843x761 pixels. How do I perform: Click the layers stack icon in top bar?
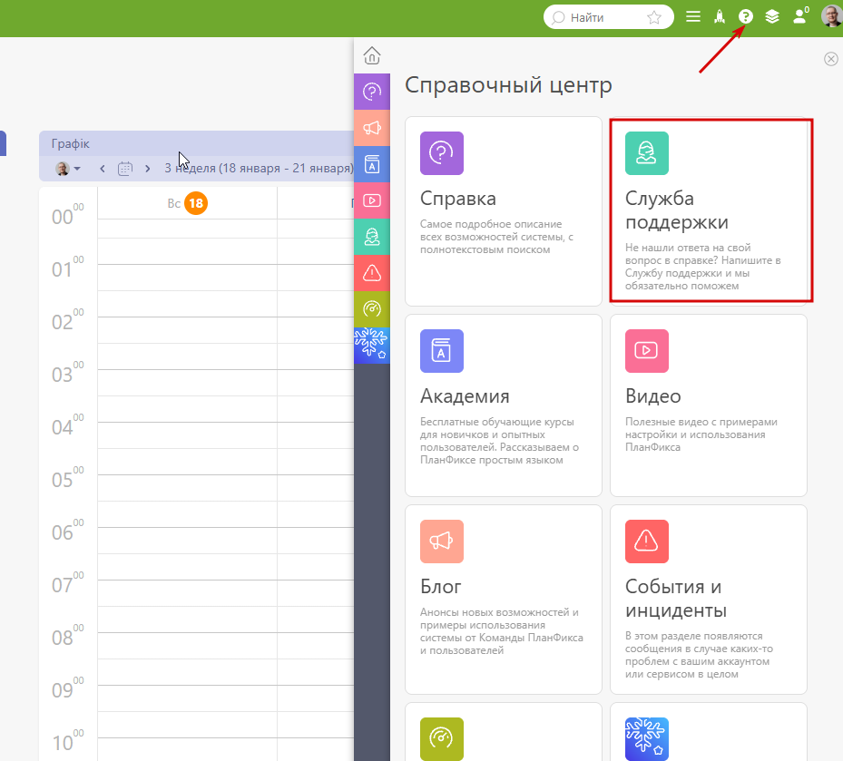click(x=772, y=16)
